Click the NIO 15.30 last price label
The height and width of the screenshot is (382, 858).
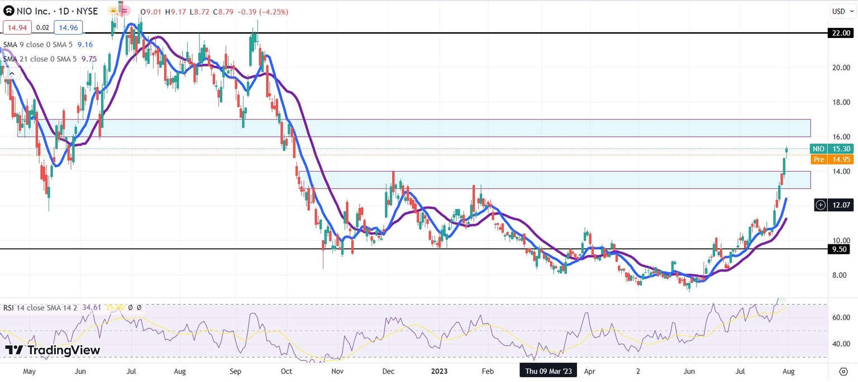coord(831,149)
